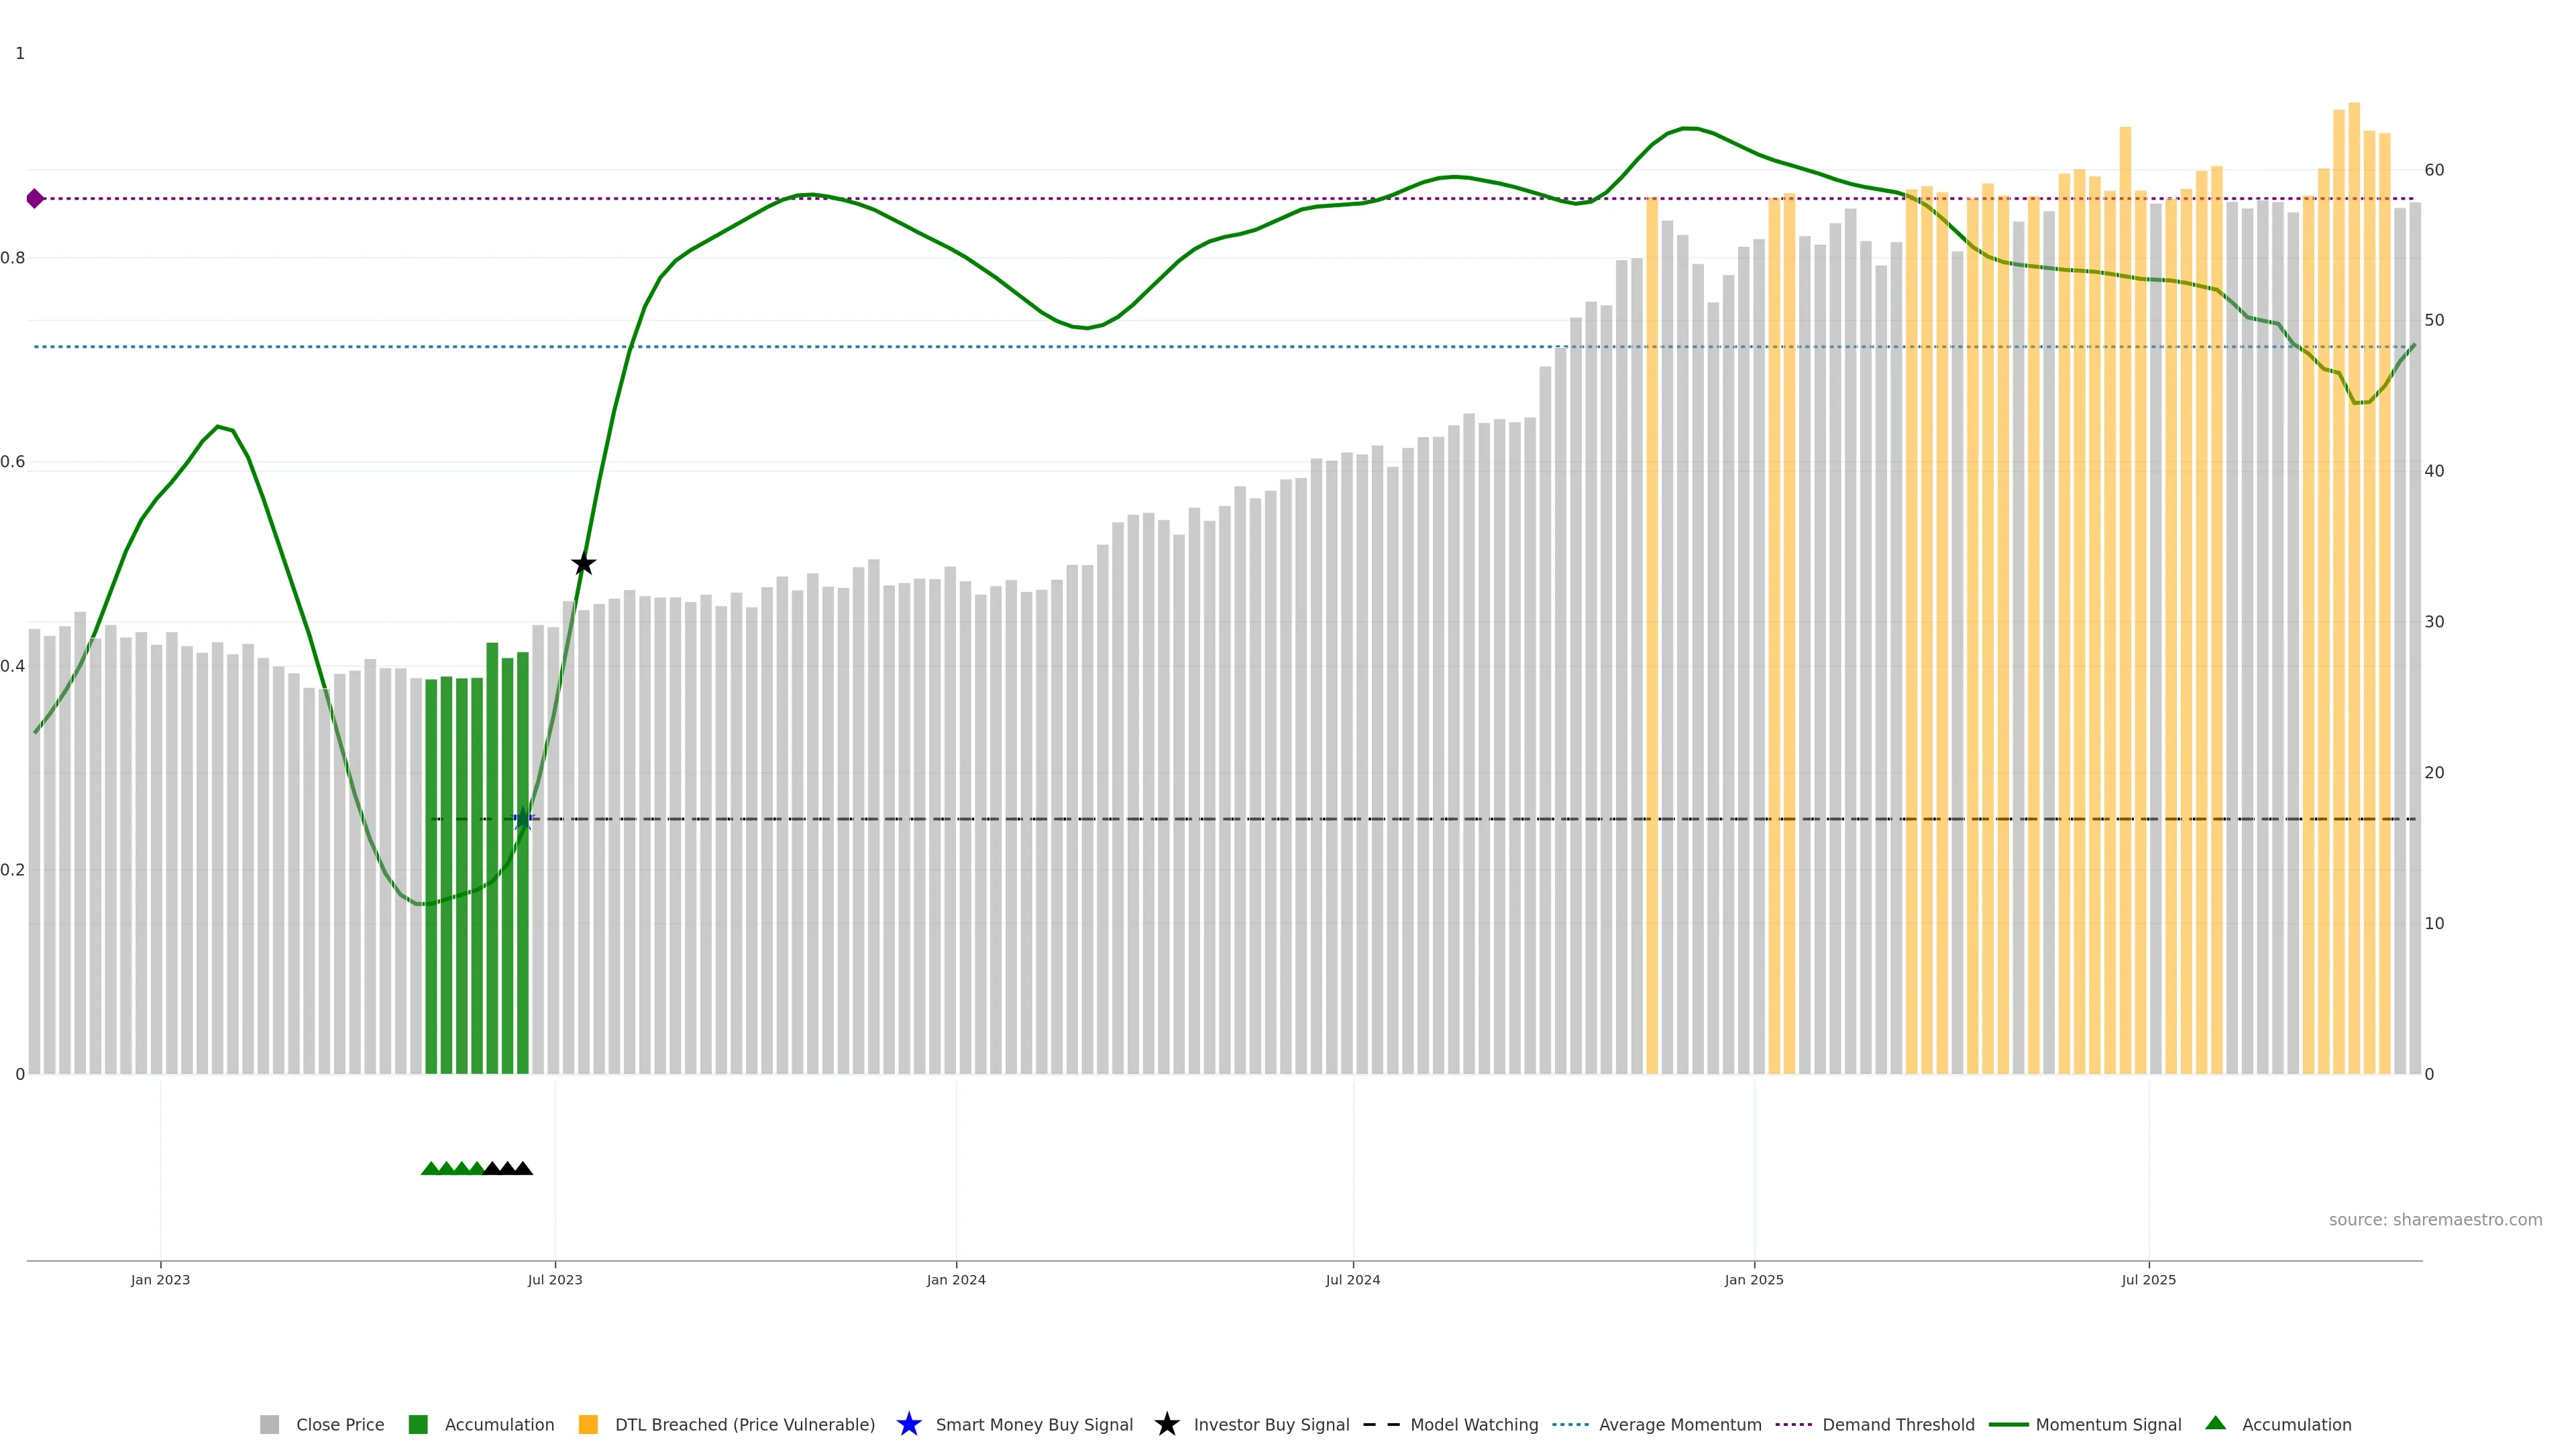This screenshot has height=1448, width=2576.
Task: Click the green Accumulation square legend swatch
Action: pos(418,1425)
